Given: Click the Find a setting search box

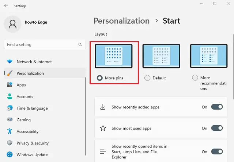Looking at the screenshot, I should 45,44.
